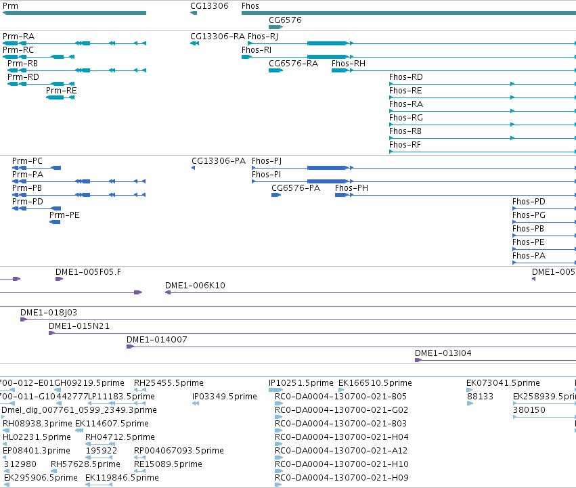Screen dimensions: 576x488
Task: Click protein Prm-PE label
Action: click(64, 215)
